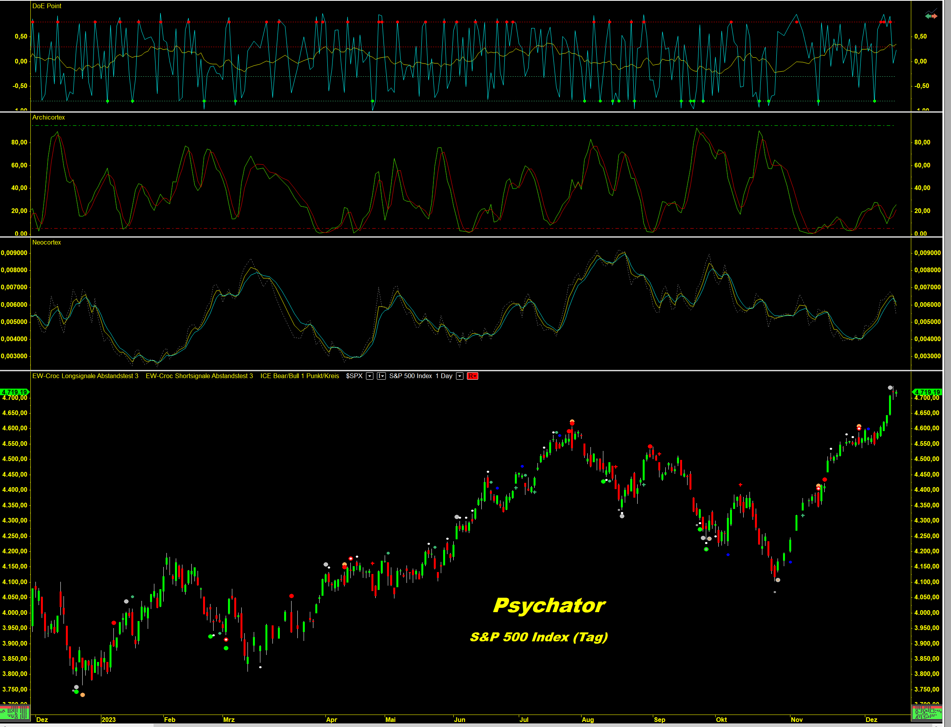Click the chart scroll arrows icon
This screenshot has width=951, height=727.
click(931, 16)
